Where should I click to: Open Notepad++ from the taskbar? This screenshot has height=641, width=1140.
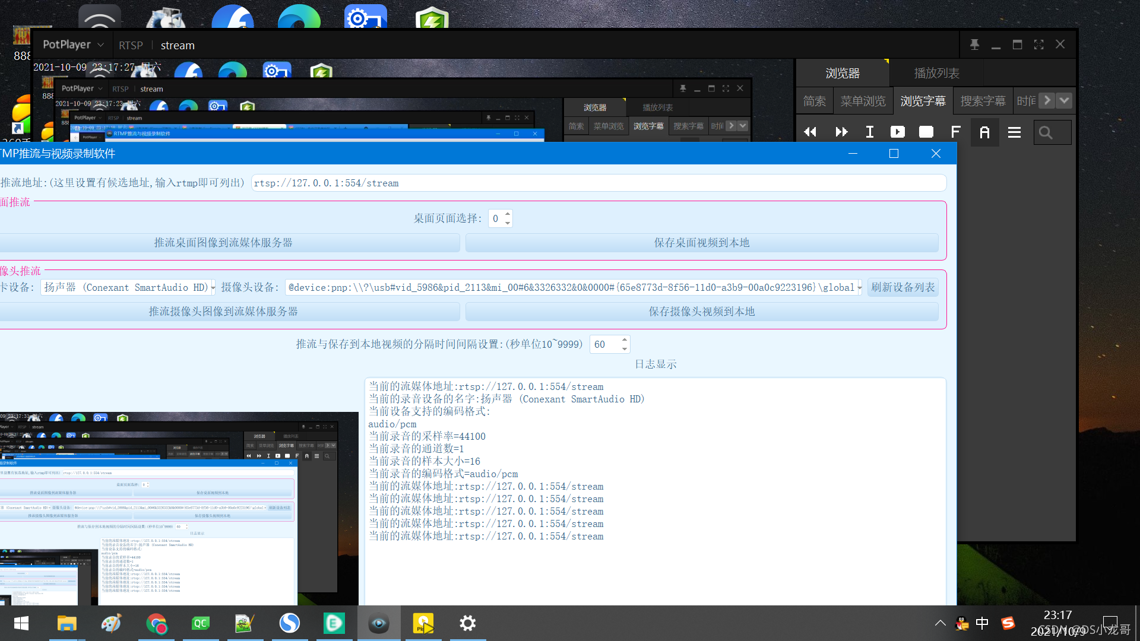pyautogui.click(x=245, y=623)
